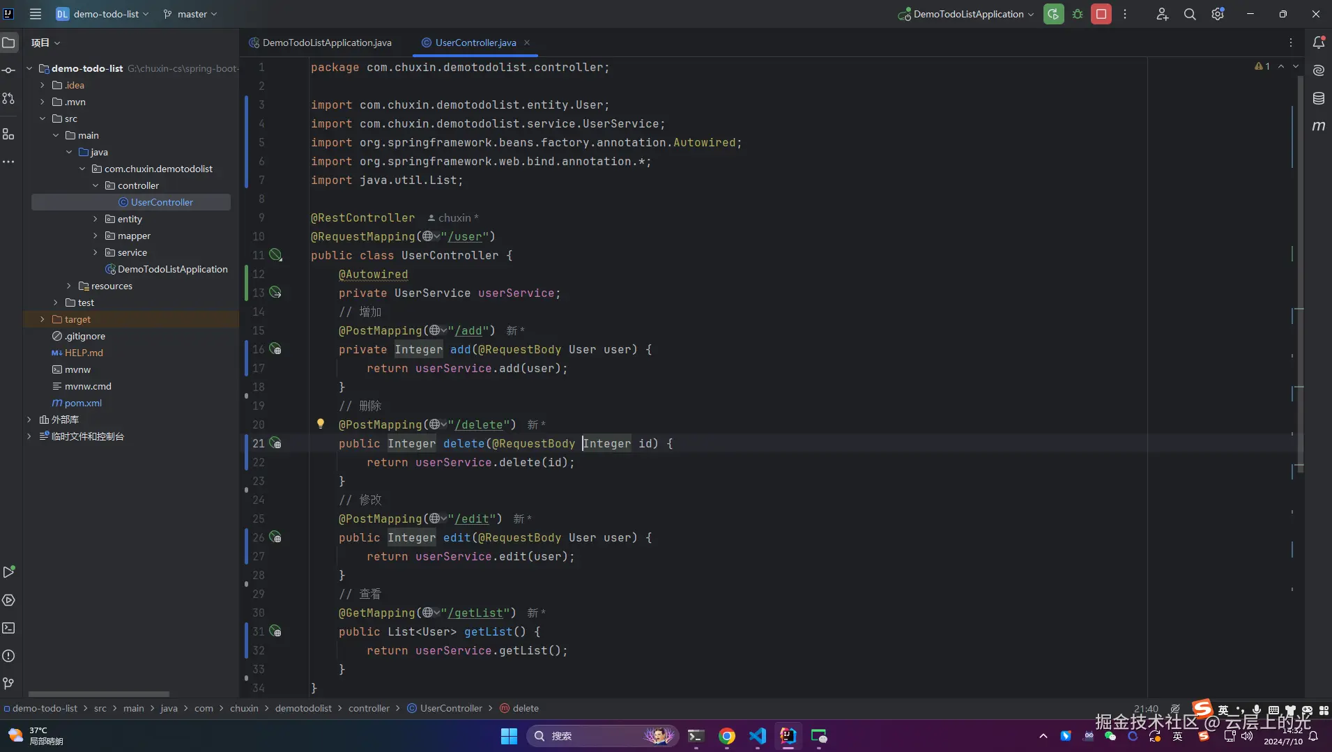Open the demo-todo-list project dropdown
The width and height of the screenshot is (1332, 752).
tap(102, 14)
